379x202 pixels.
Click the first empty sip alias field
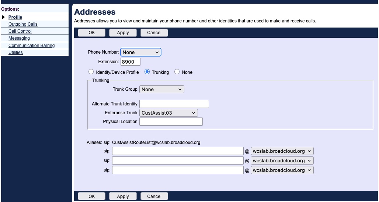[178, 151]
